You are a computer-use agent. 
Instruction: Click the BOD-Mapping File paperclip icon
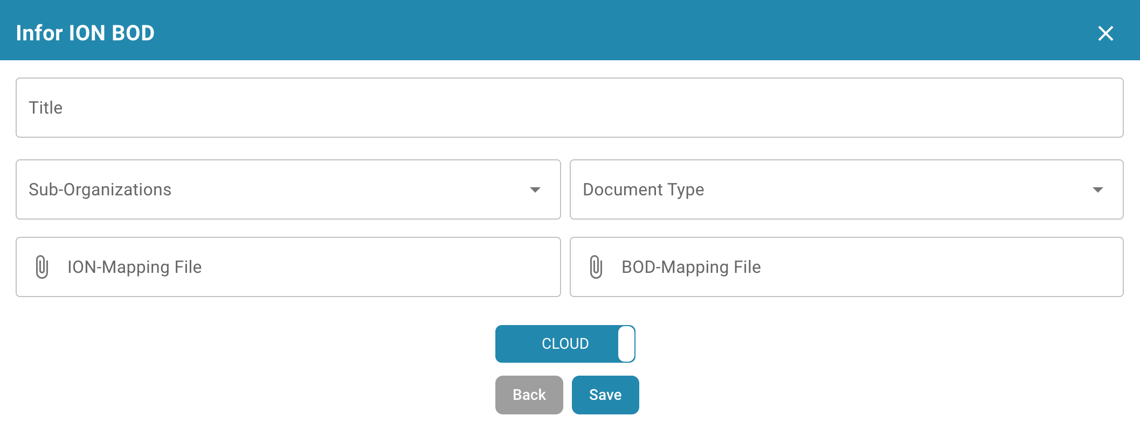pos(596,267)
